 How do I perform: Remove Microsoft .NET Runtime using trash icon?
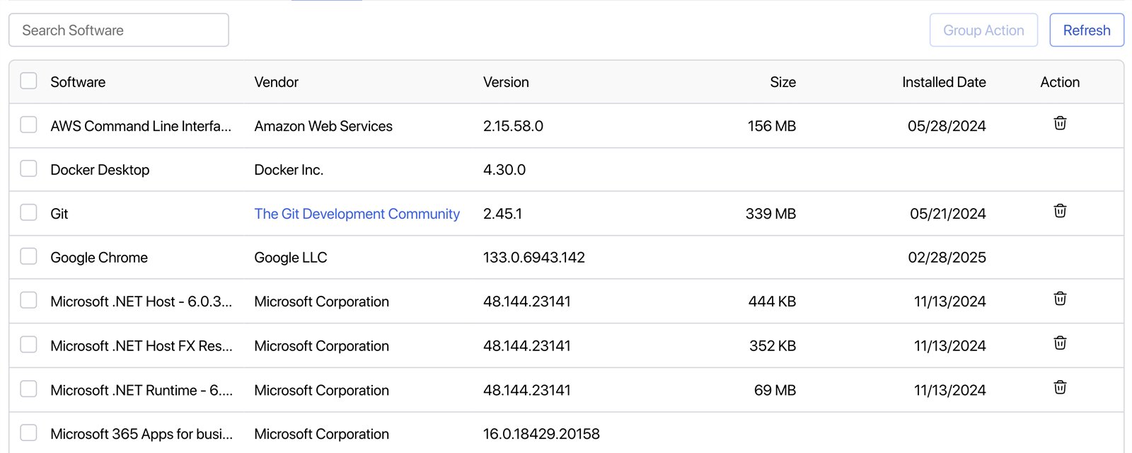tap(1060, 387)
